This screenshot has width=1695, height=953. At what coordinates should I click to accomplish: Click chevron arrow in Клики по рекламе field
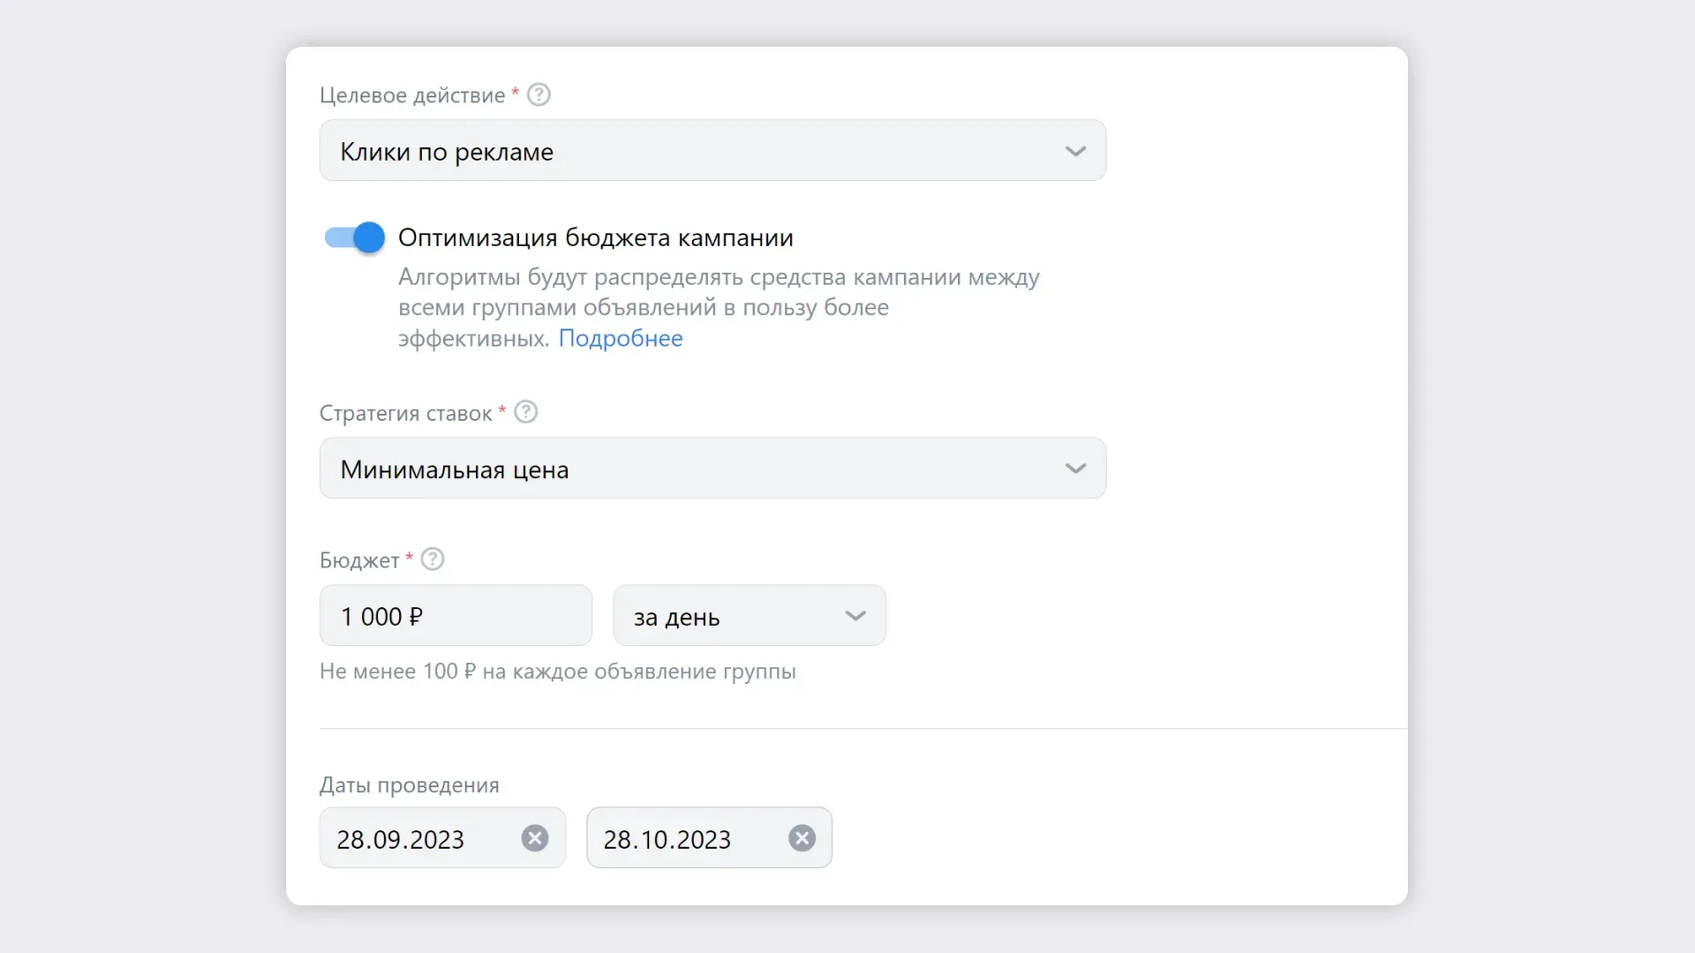click(1075, 151)
